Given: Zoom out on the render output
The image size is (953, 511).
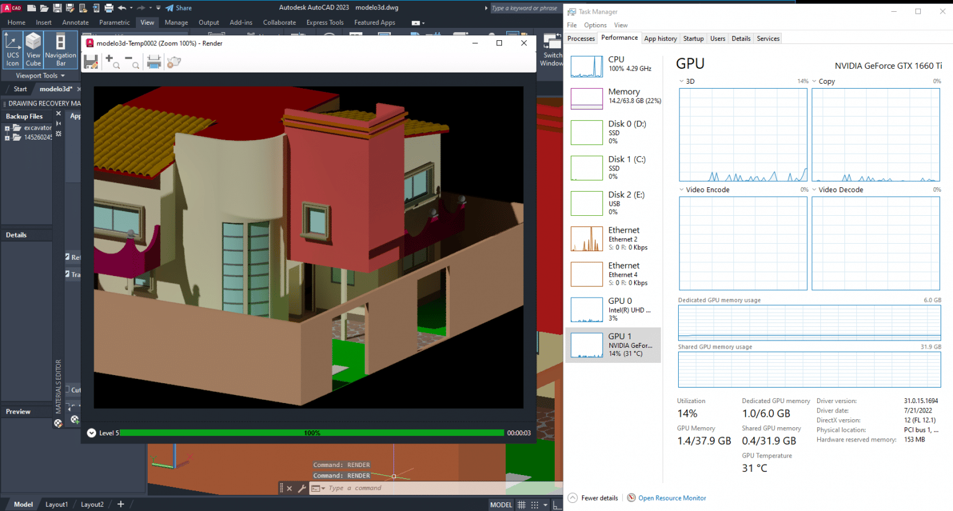Looking at the screenshot, I should pyautogui.click(x=132, y=61).
